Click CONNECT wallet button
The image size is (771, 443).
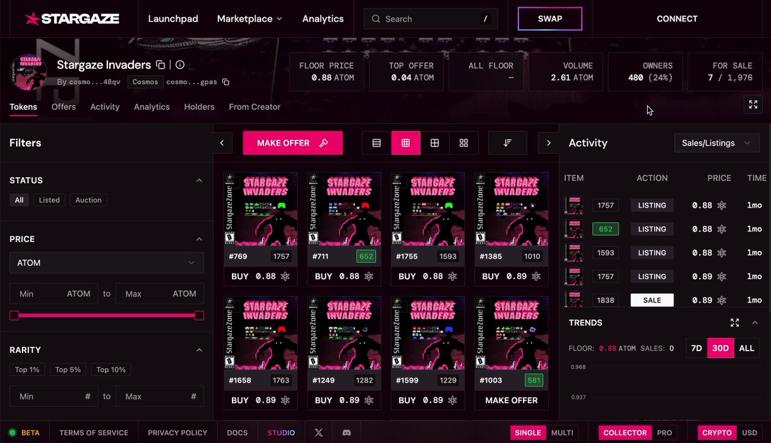pyautogui.click(x=677, y=19)
